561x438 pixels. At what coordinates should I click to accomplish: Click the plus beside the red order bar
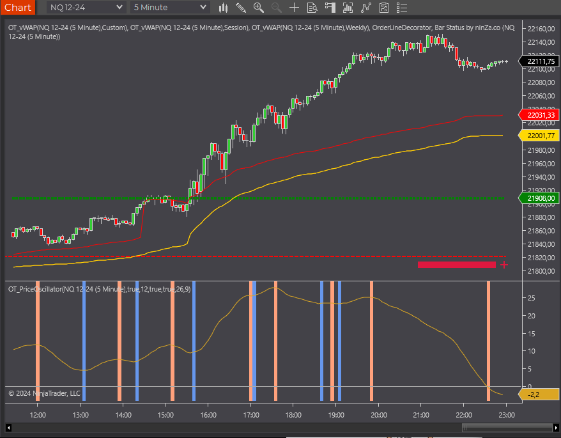[x=504, y=264]
